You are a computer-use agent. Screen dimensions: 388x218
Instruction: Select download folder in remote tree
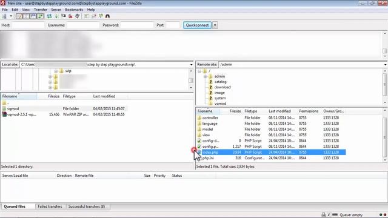click(222, 87)
